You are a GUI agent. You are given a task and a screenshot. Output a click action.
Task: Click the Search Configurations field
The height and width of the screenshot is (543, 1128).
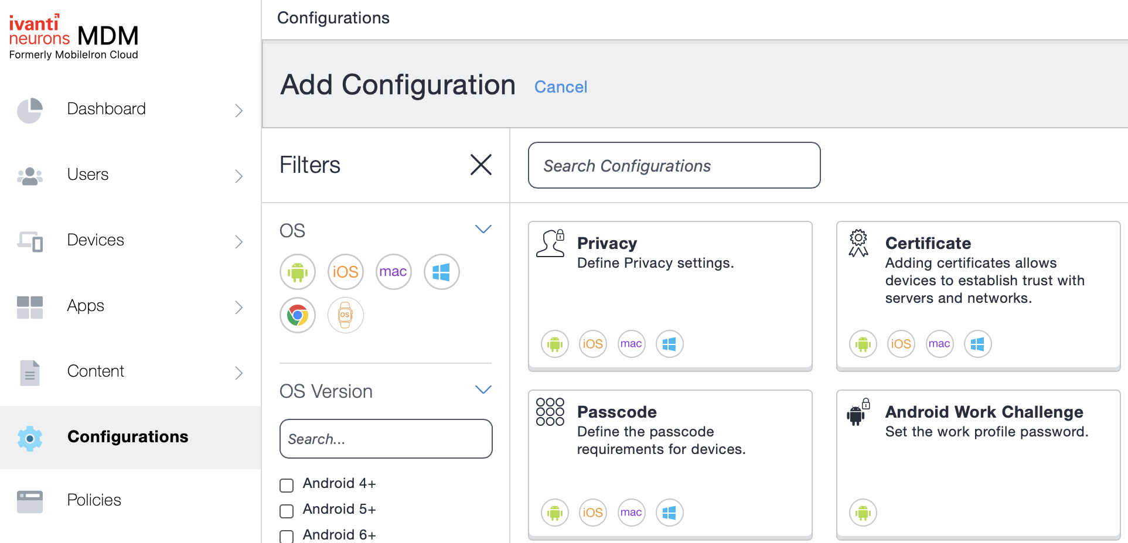674,166
